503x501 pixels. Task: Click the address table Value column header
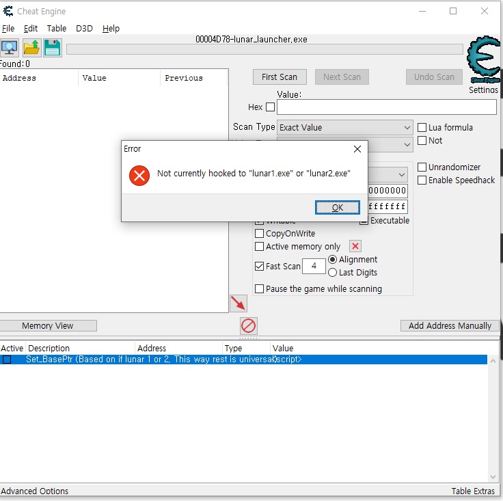coord(379,348)
